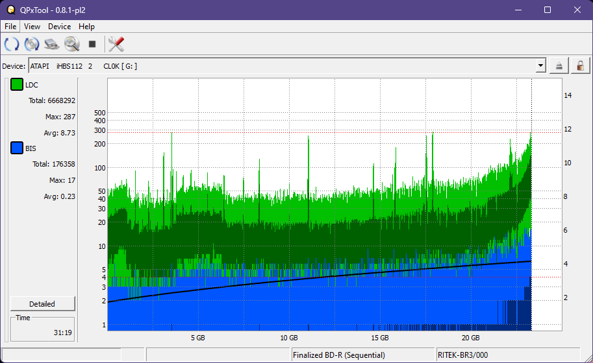
Task: Click the 10 GB axis label
Action: (288, 338)
